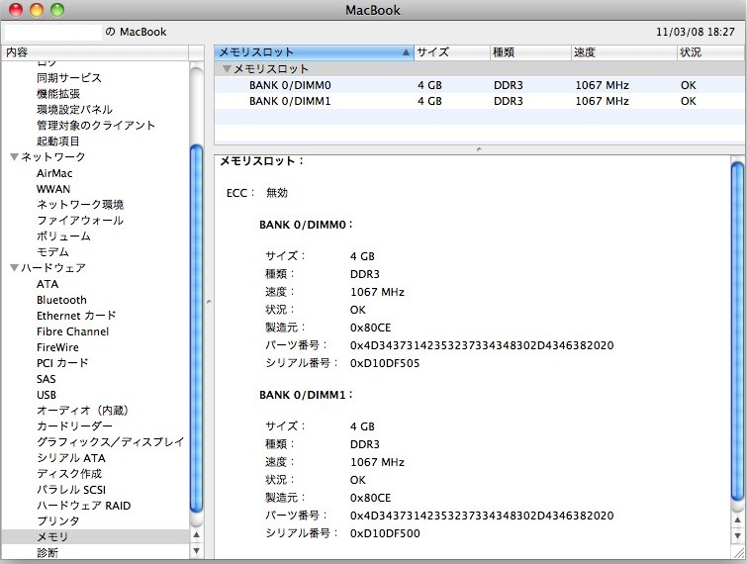Select モデム in sidebar
The width and height of the screenshot is (747, 564).
(x=52, y=251)
